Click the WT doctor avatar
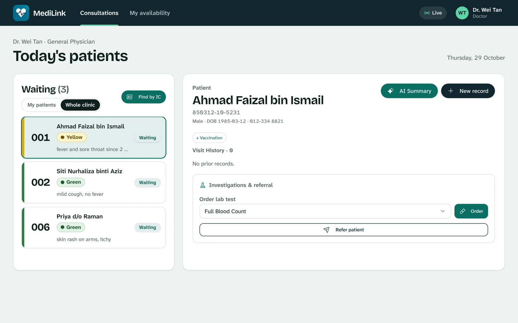This screenshot has width=518, height=323. tap(462, 13)
